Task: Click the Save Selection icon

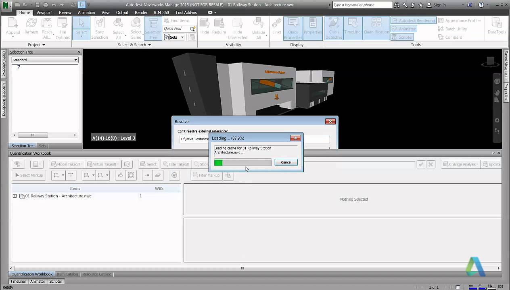Action: [99, 28]
